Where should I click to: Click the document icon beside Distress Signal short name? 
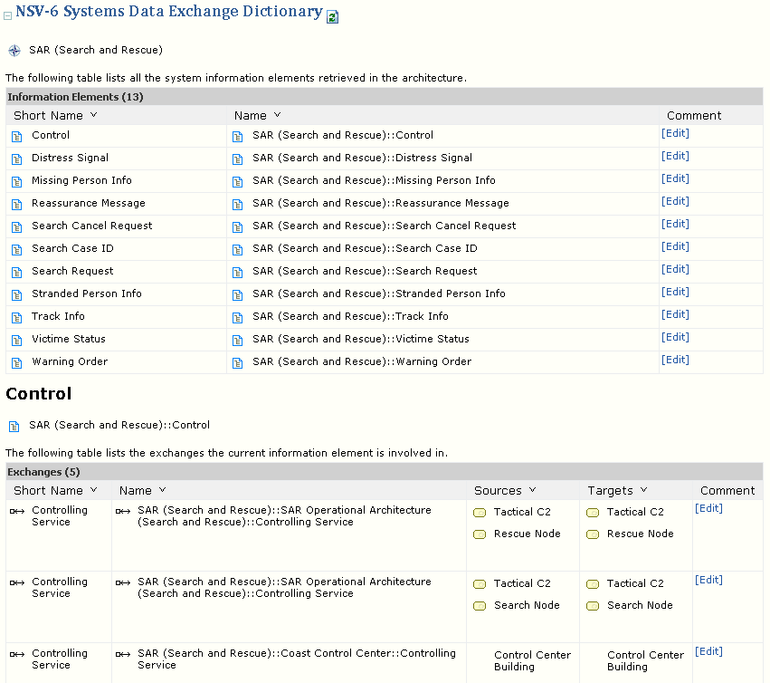coord(16,159)
